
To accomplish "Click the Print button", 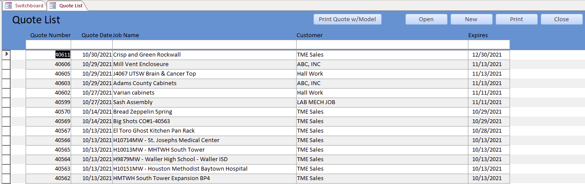I will coord(516,19).
